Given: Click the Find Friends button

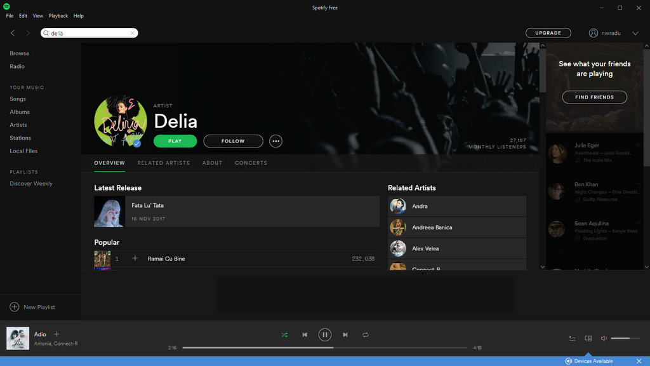Looking at the screenshot, I should (x=594, y=97).
